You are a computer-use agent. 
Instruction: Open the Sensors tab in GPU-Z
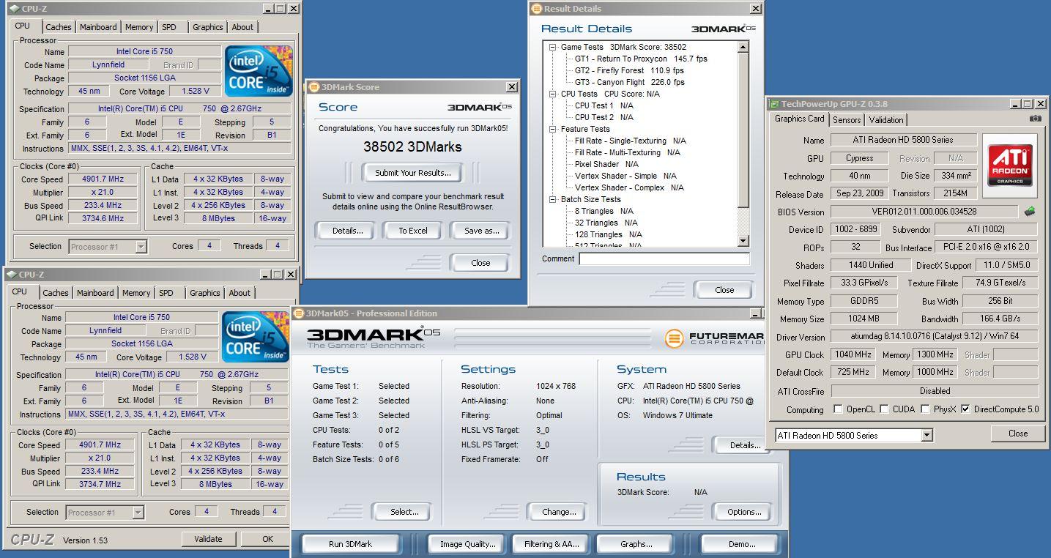pos(847,120)
